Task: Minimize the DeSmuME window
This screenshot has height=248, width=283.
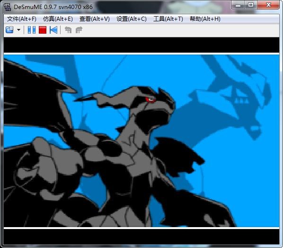Action: pyautogui.click(x=238, y=5)
